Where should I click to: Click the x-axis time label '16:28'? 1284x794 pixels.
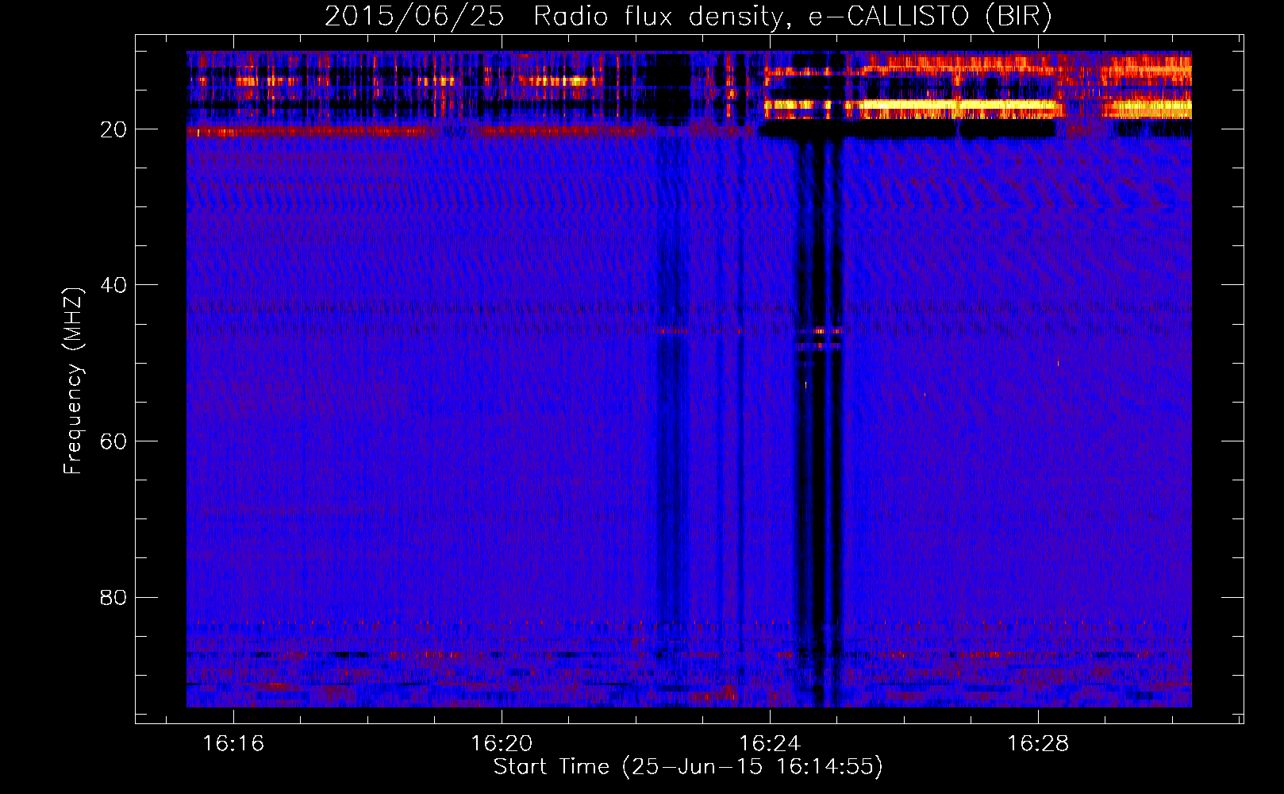click(1038, 744)
